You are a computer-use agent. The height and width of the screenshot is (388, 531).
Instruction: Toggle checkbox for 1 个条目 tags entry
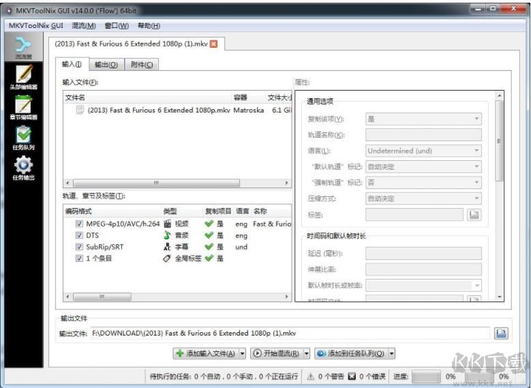coord(79,258)
